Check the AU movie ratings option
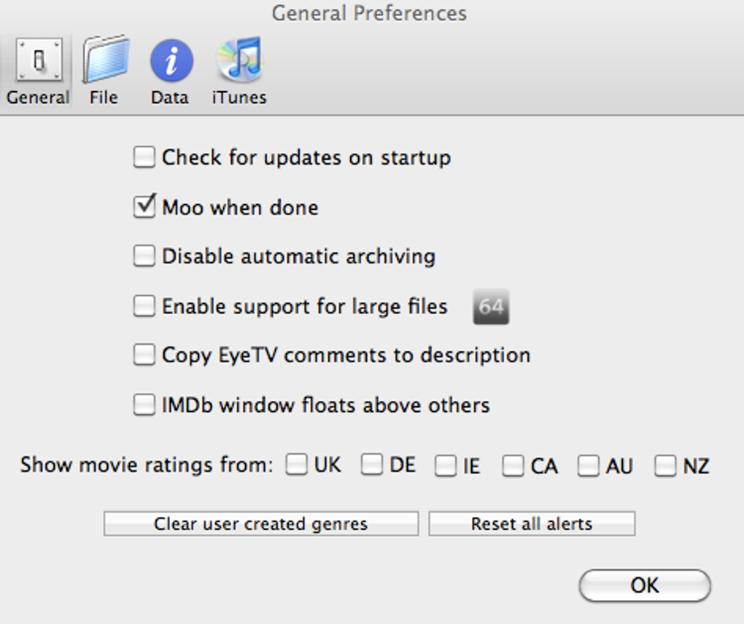This screenshot has height=624, width=744. 588,466
